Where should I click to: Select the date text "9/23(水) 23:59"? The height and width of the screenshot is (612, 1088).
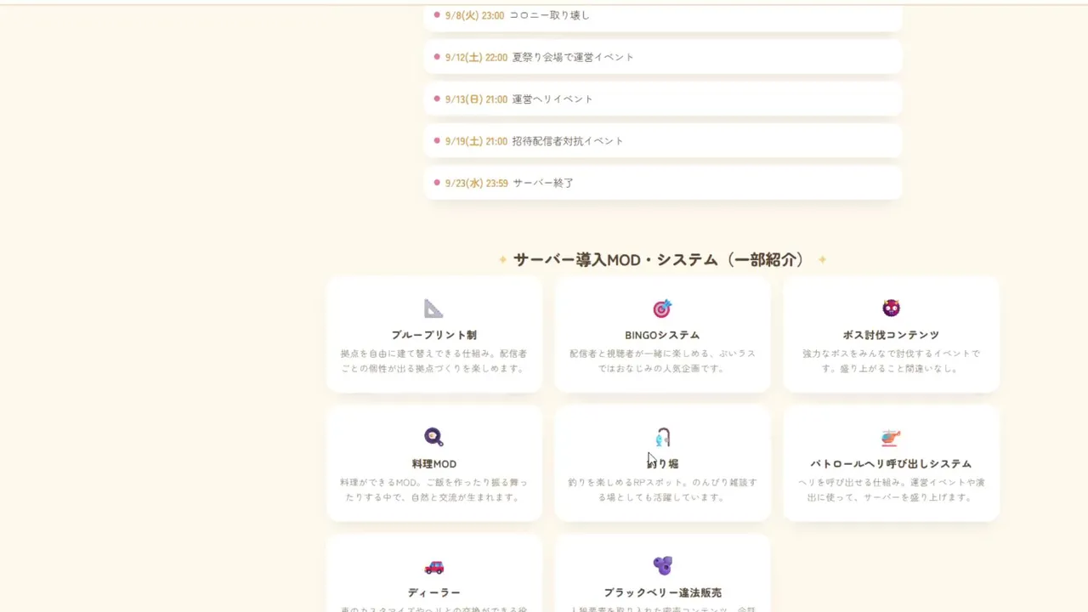pos(476,183)
